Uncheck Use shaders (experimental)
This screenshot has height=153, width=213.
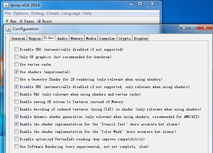click(16, 72)
